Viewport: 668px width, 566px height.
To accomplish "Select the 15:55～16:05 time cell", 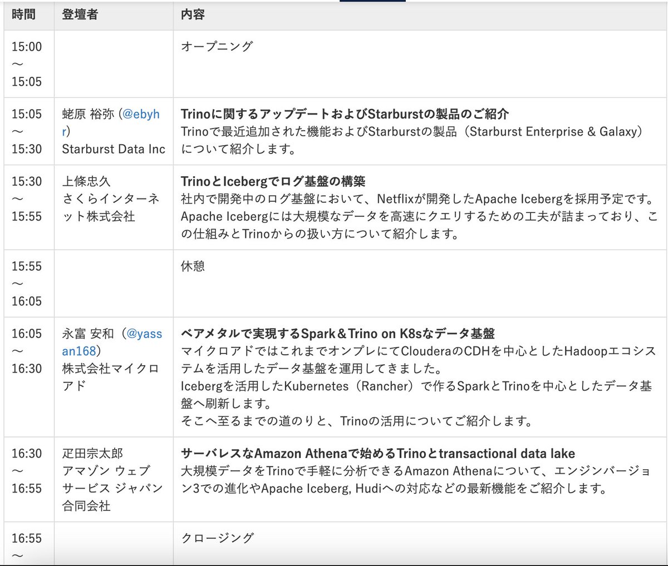I will (x=29, y=284).
